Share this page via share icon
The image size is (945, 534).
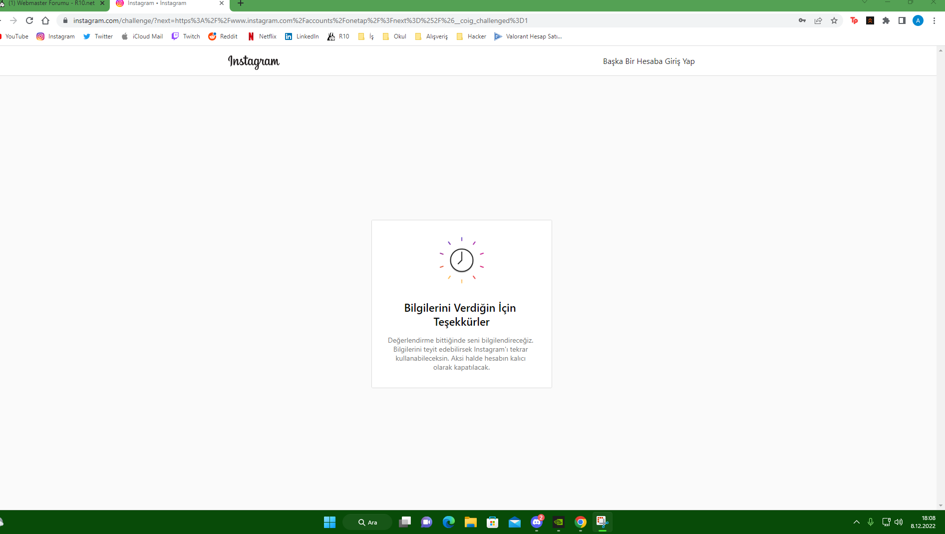(x=818, y=20)
